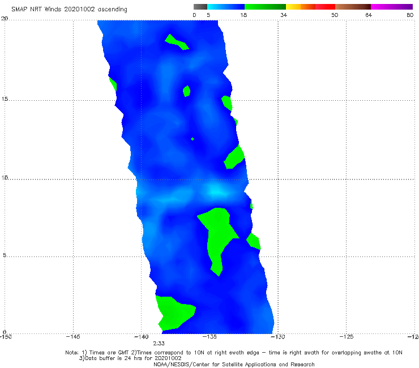Click the gray segment of the color scale
The width and height of the screenshot is (419, 368).
(200, 7)
